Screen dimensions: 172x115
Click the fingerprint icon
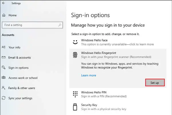coord(75,55)
